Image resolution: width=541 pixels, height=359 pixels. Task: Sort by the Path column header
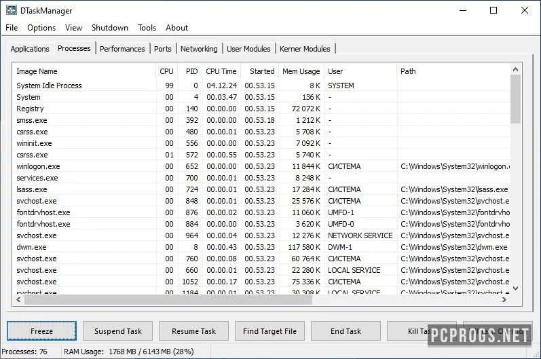[x=453, y=71]
